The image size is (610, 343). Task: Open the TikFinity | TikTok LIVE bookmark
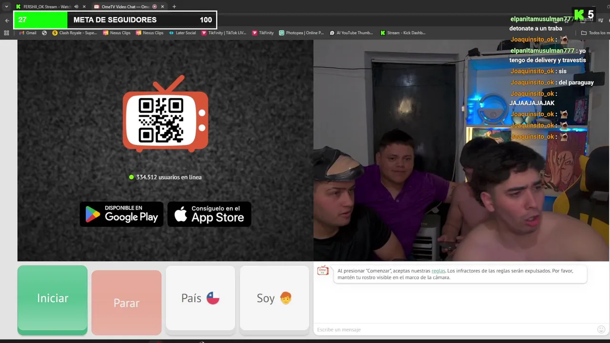224,33
